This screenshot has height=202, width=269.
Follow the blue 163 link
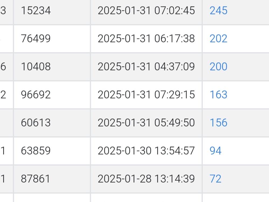pos(218,95)
